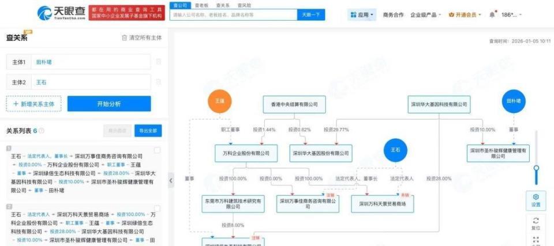Click the red promotional banner
Image resolution: width=554 pixels, height=246 pixels.
(126, 13)
